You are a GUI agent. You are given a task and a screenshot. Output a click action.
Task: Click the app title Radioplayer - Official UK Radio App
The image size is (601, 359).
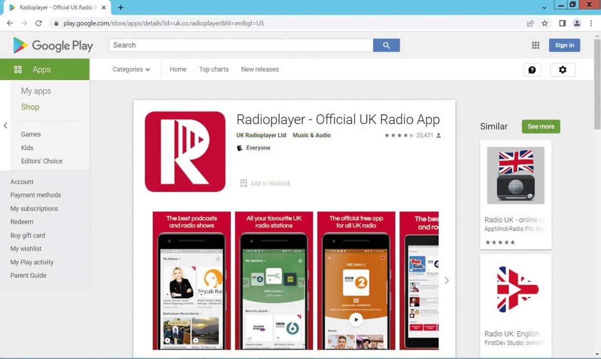click(x=338, y=119)
